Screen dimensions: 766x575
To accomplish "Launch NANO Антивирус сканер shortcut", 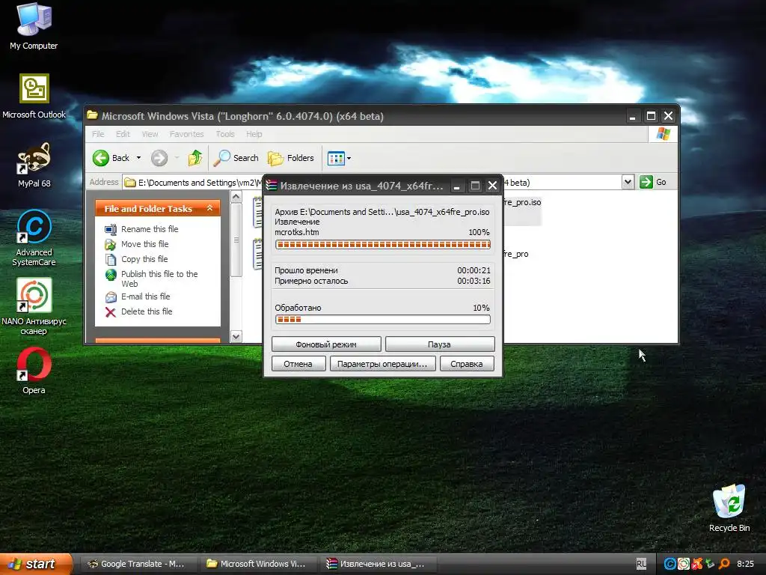I will click(34, 306).
